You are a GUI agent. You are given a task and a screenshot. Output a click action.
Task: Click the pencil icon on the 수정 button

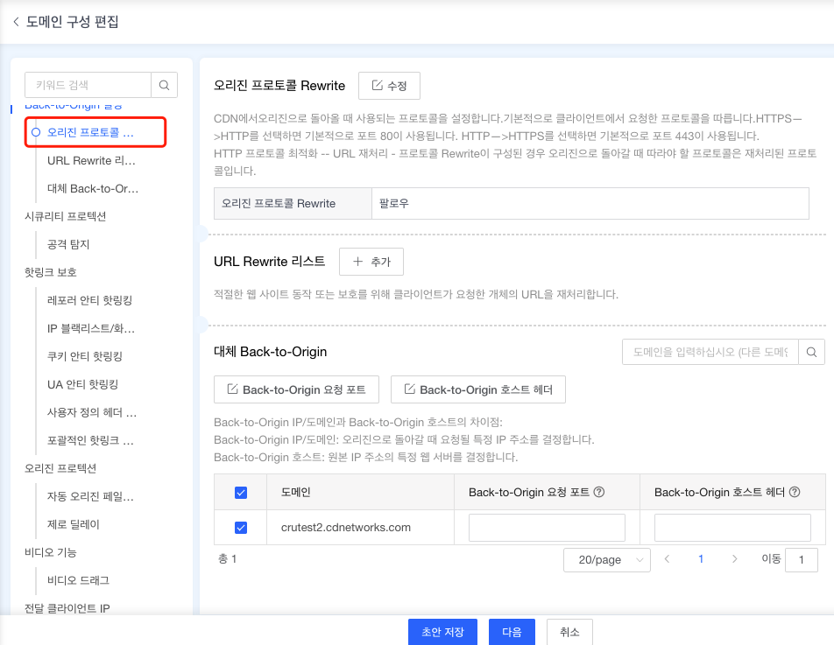[378, 86]
